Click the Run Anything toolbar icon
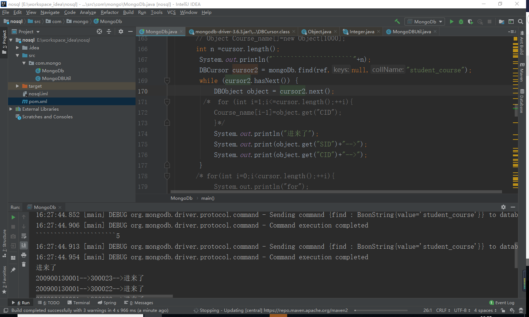529x317 pixels. [511, 22]
